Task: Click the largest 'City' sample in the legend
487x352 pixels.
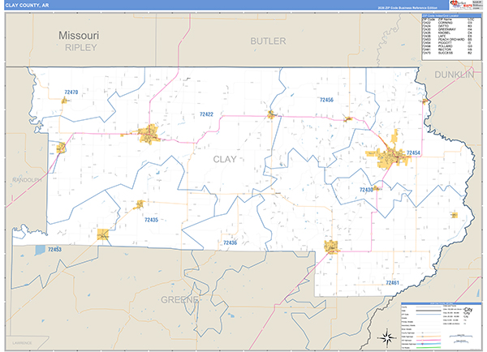Action: [x=468, y=310]
